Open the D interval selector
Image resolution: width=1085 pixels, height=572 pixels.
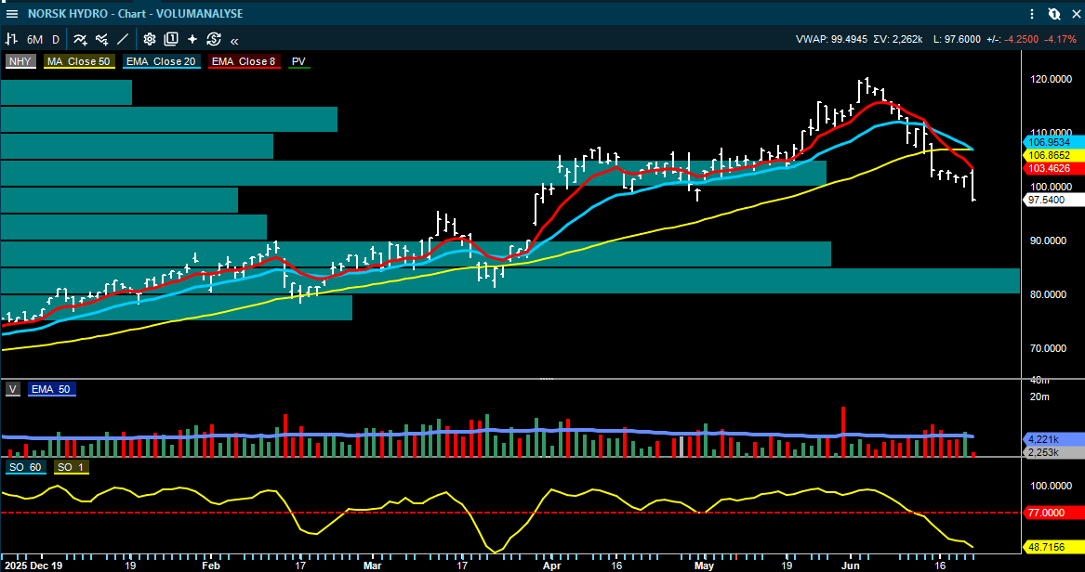(x=56, y=39)
